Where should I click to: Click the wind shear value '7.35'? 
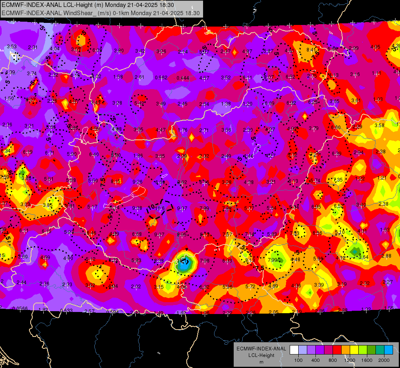click(338, 180)
